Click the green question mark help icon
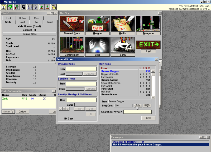 (10, 7)
